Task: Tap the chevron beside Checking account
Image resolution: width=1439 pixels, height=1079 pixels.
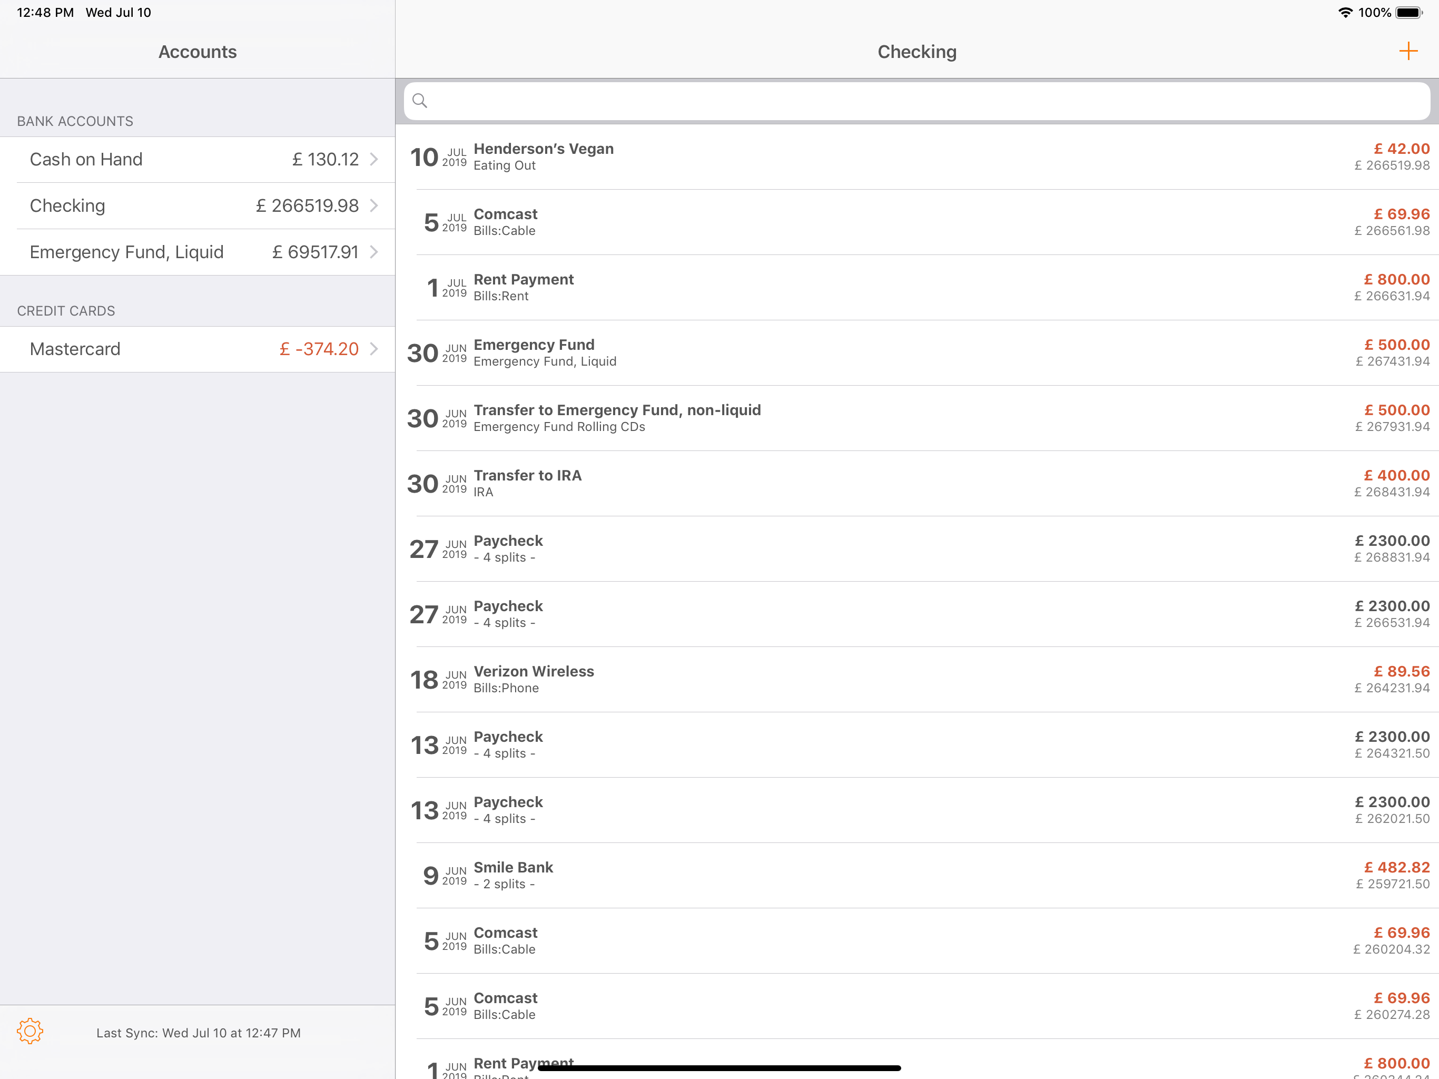Action: click(374, 205)
